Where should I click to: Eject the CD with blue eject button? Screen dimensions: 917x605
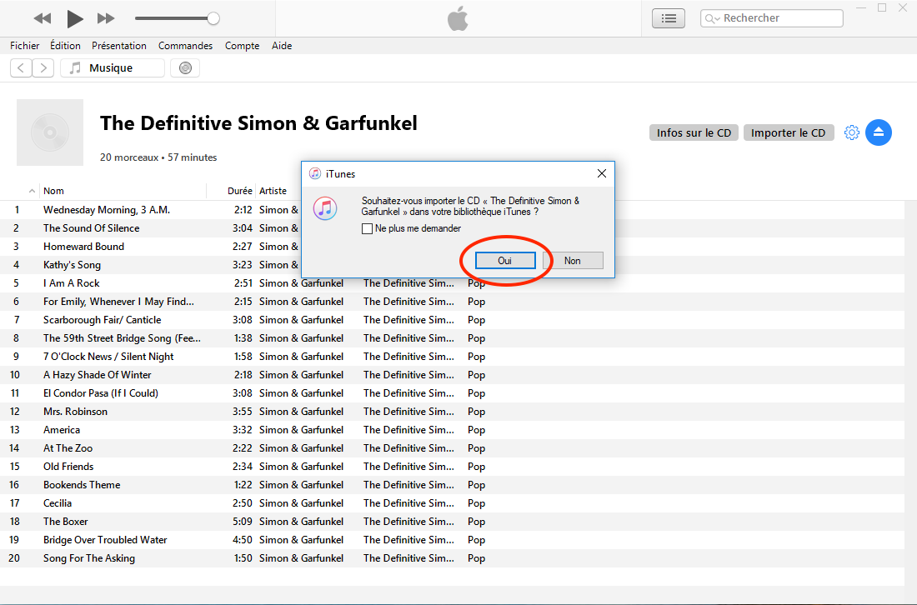click(x=879, y=132)
